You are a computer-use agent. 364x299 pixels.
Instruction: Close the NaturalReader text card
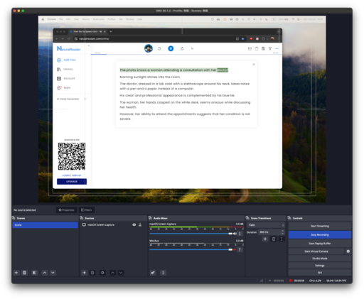pyautogui.click(x=254, y=64)
